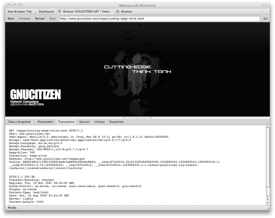Click the Keep-Alive: 300 line

[x=22, y=153]
